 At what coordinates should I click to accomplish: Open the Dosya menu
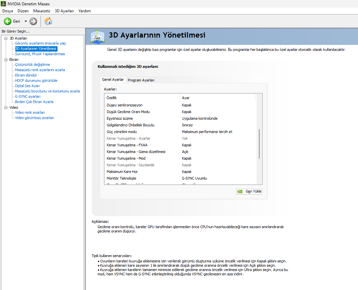pyautogui.click(x=8, y=11)
